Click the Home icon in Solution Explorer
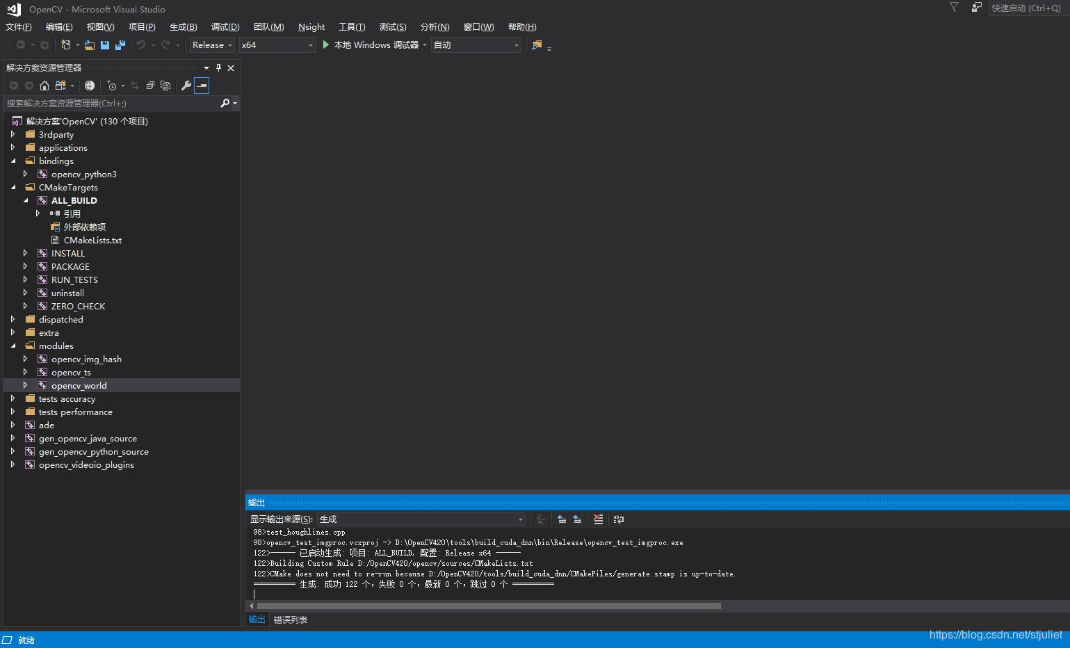 click(x=44, y=86)
